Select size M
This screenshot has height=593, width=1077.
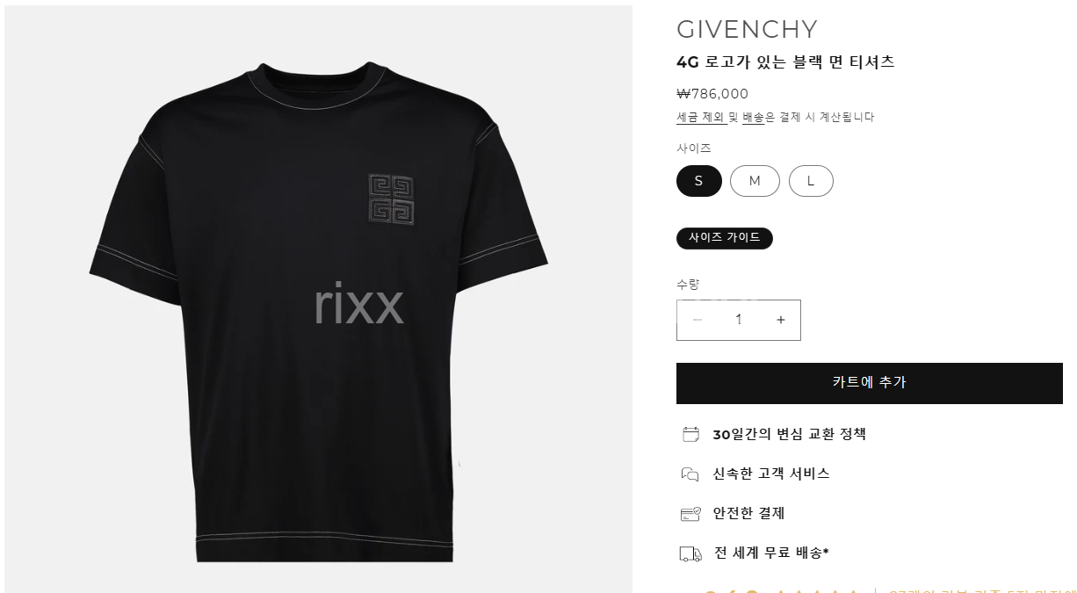point(755,181)
